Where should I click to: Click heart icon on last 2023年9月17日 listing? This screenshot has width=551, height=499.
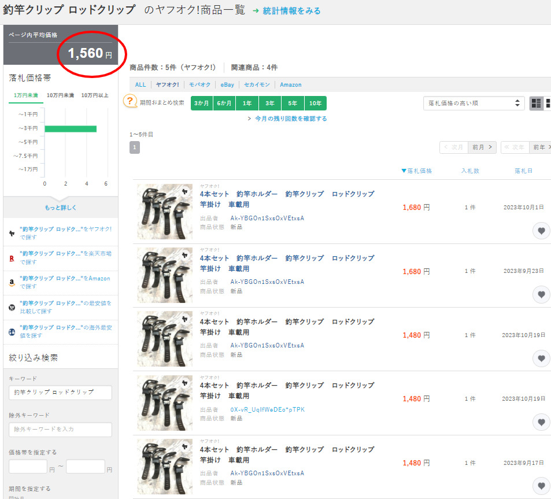(x=541, y=486)
